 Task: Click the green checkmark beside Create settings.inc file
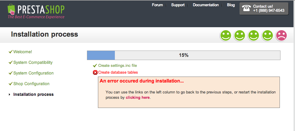[95, 66]
